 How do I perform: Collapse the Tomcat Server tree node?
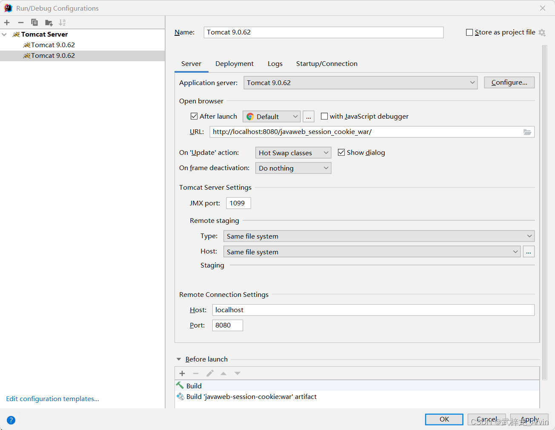(4, 34)
